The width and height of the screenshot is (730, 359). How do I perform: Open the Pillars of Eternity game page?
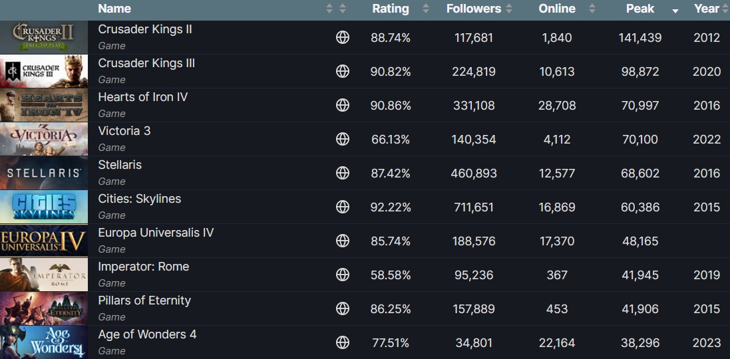(144, 300)
